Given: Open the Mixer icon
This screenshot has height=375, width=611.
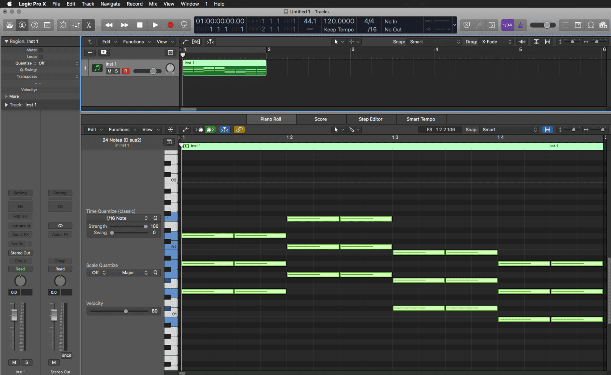Looking at the screenshot, I should click(76, 25).
